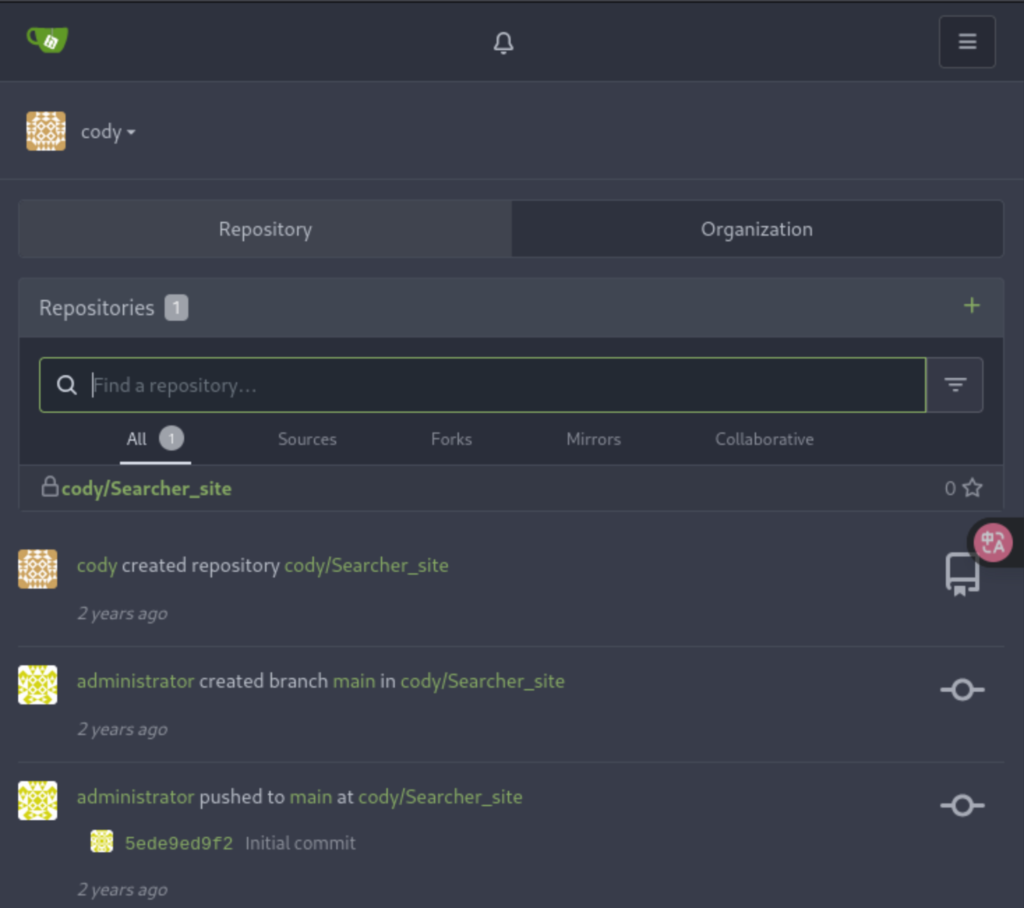
Task: Switch to the Organization tab
Action: [x=757, y=229]
